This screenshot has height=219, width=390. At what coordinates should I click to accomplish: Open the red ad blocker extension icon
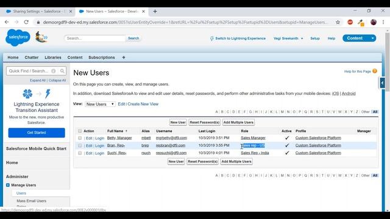point(350,22)
